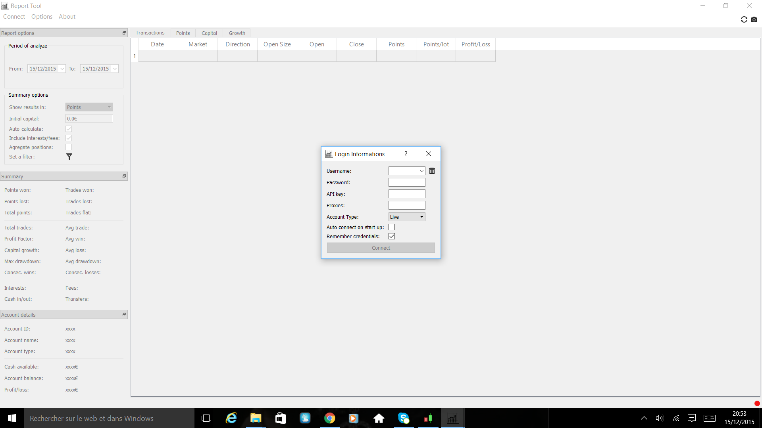The width and height of the screenshot is (762, 428).
Task: Click the API key input field
Action: (x=406, y=194)
